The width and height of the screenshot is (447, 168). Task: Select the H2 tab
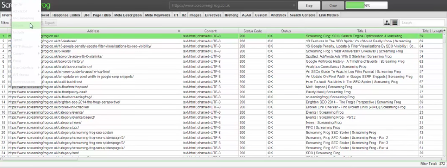tap(184, 15)
